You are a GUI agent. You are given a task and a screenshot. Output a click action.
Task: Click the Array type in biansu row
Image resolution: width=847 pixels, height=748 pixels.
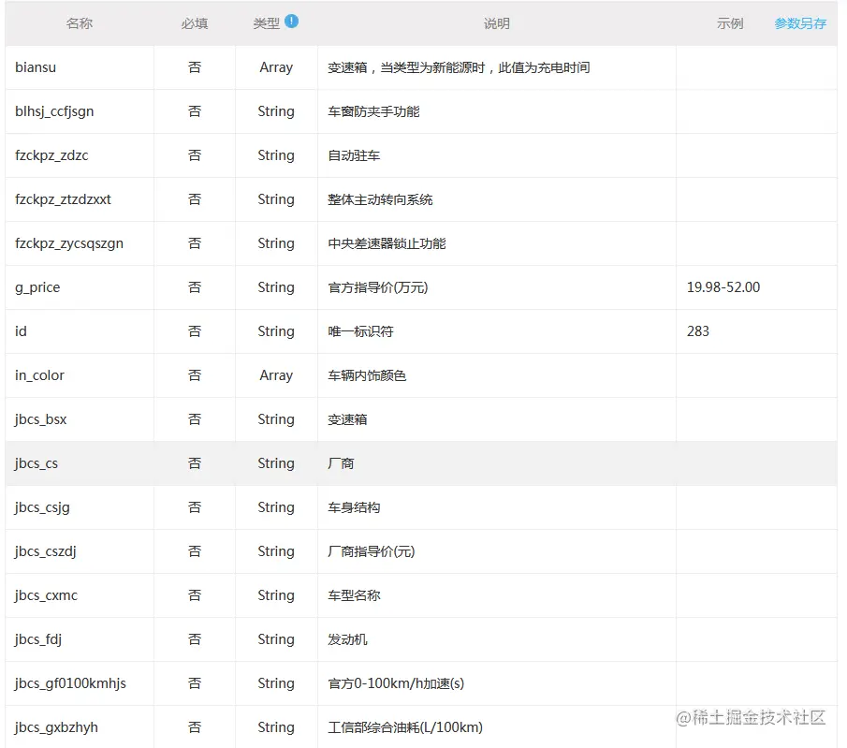[x=276, y=67]
